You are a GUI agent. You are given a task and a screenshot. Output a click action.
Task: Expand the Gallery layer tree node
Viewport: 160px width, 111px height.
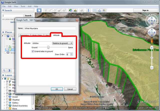4,103
